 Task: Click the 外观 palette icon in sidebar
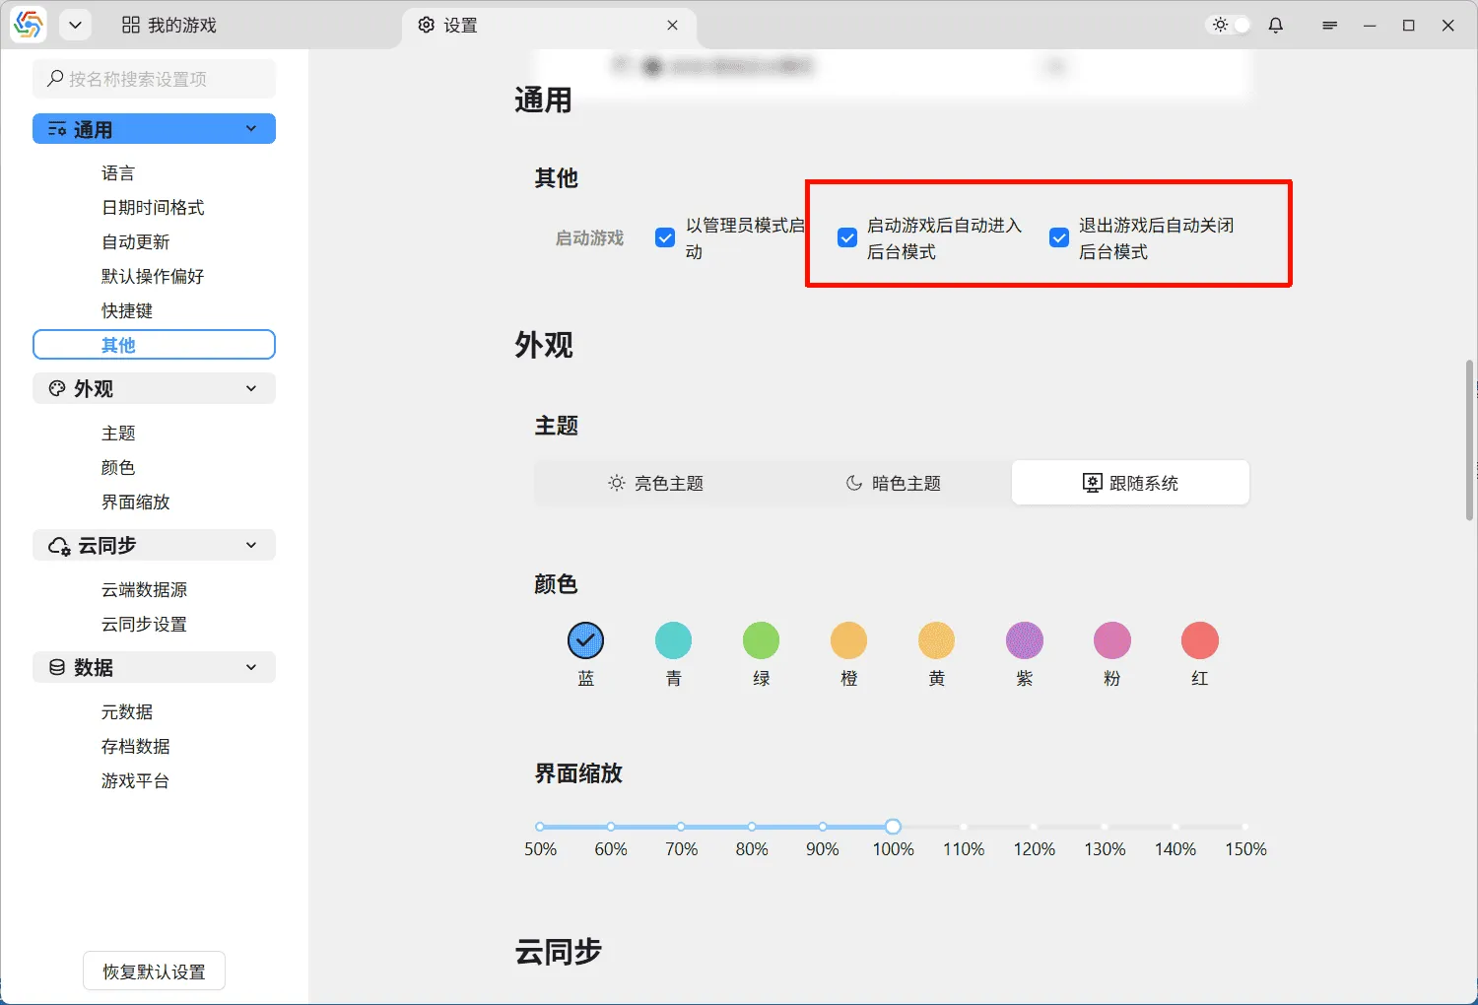click(56, 388)
